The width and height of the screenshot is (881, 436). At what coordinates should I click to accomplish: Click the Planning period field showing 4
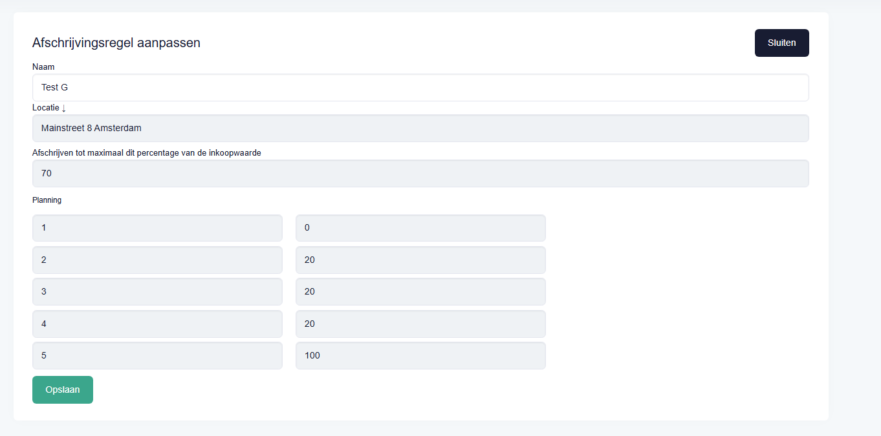[157, 324]
